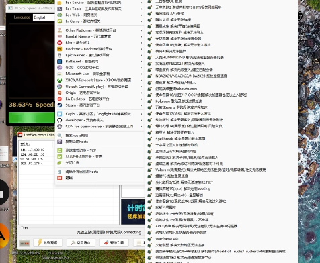Click the green download progress bar
The width and height of the screenshot is (320, 263).
coord(32,117)
